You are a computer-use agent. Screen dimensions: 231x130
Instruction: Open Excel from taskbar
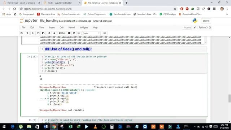click(70, 127)
